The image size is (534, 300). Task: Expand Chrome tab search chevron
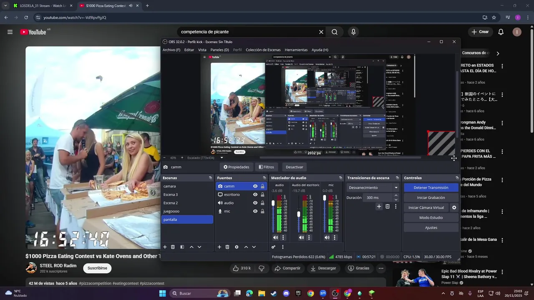pyautogui.click(x=5, y=6)
